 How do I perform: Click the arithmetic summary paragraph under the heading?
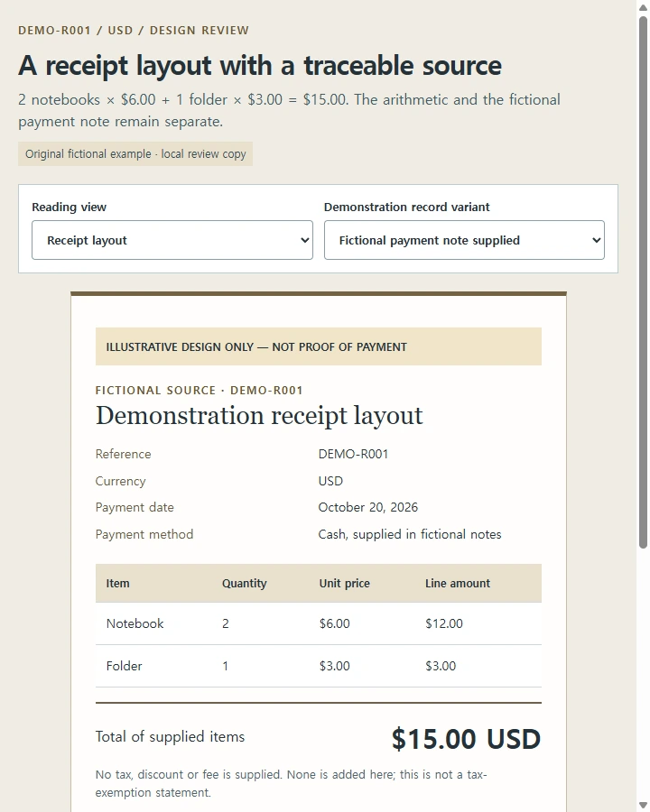[x=289, y=110]
